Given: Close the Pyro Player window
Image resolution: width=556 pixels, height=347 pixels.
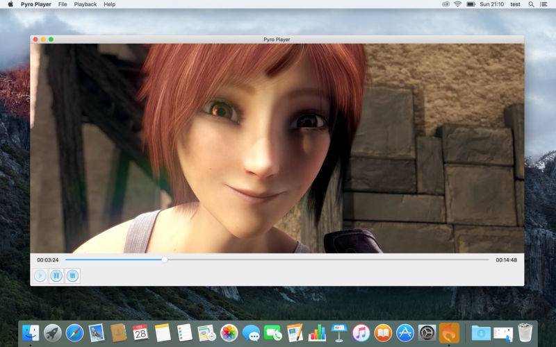Looking at the screenshot, I should coord(35,40).
